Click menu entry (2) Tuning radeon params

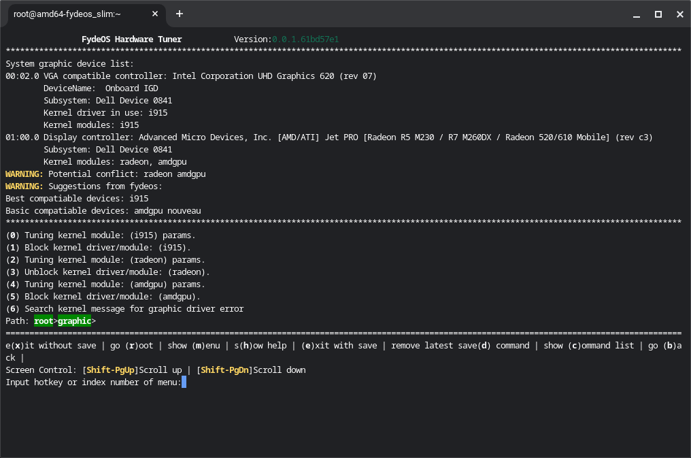(x=105, y=260)
